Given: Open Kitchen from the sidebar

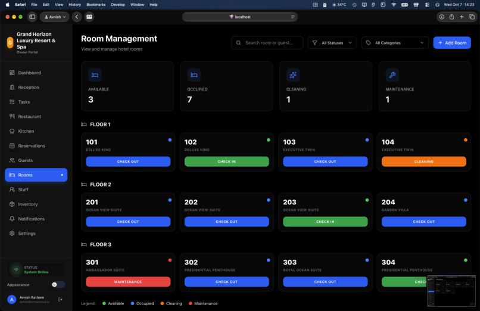Looking at the screenshot, I should pyautogui.click(x=36, y=131).
